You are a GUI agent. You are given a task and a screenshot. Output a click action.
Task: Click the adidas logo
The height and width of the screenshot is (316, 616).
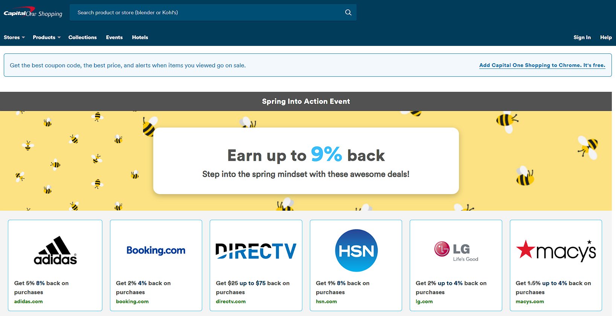(55, 251)
